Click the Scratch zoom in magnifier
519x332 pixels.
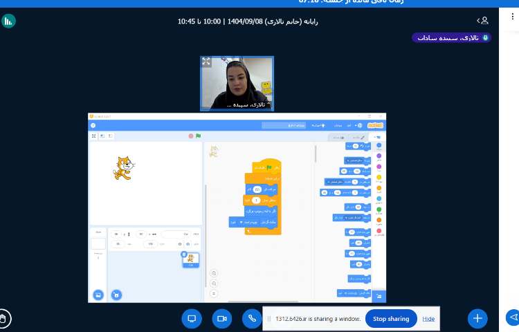tap(214, 274)
